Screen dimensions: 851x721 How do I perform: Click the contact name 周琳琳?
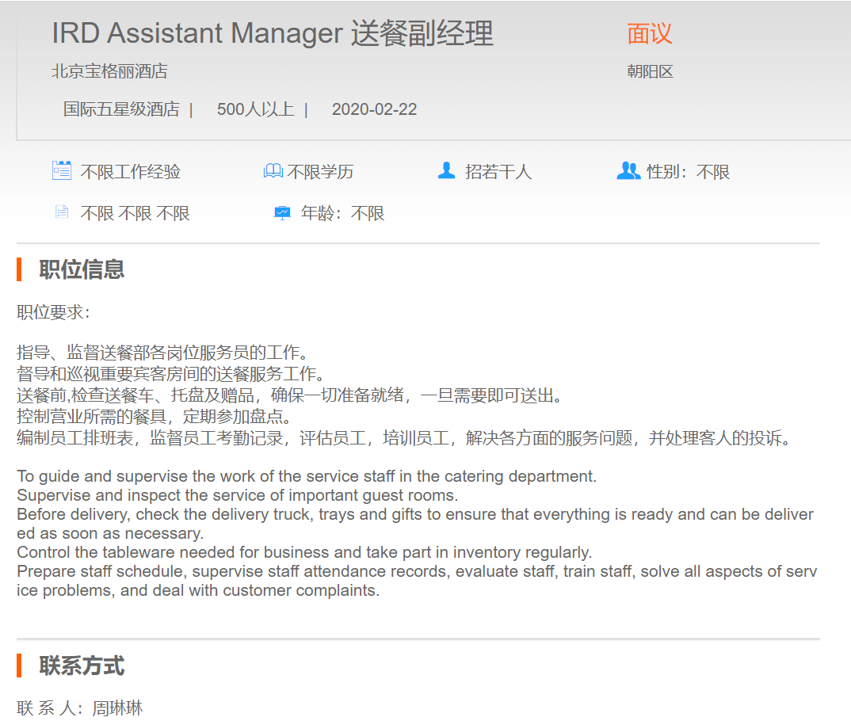117,708
